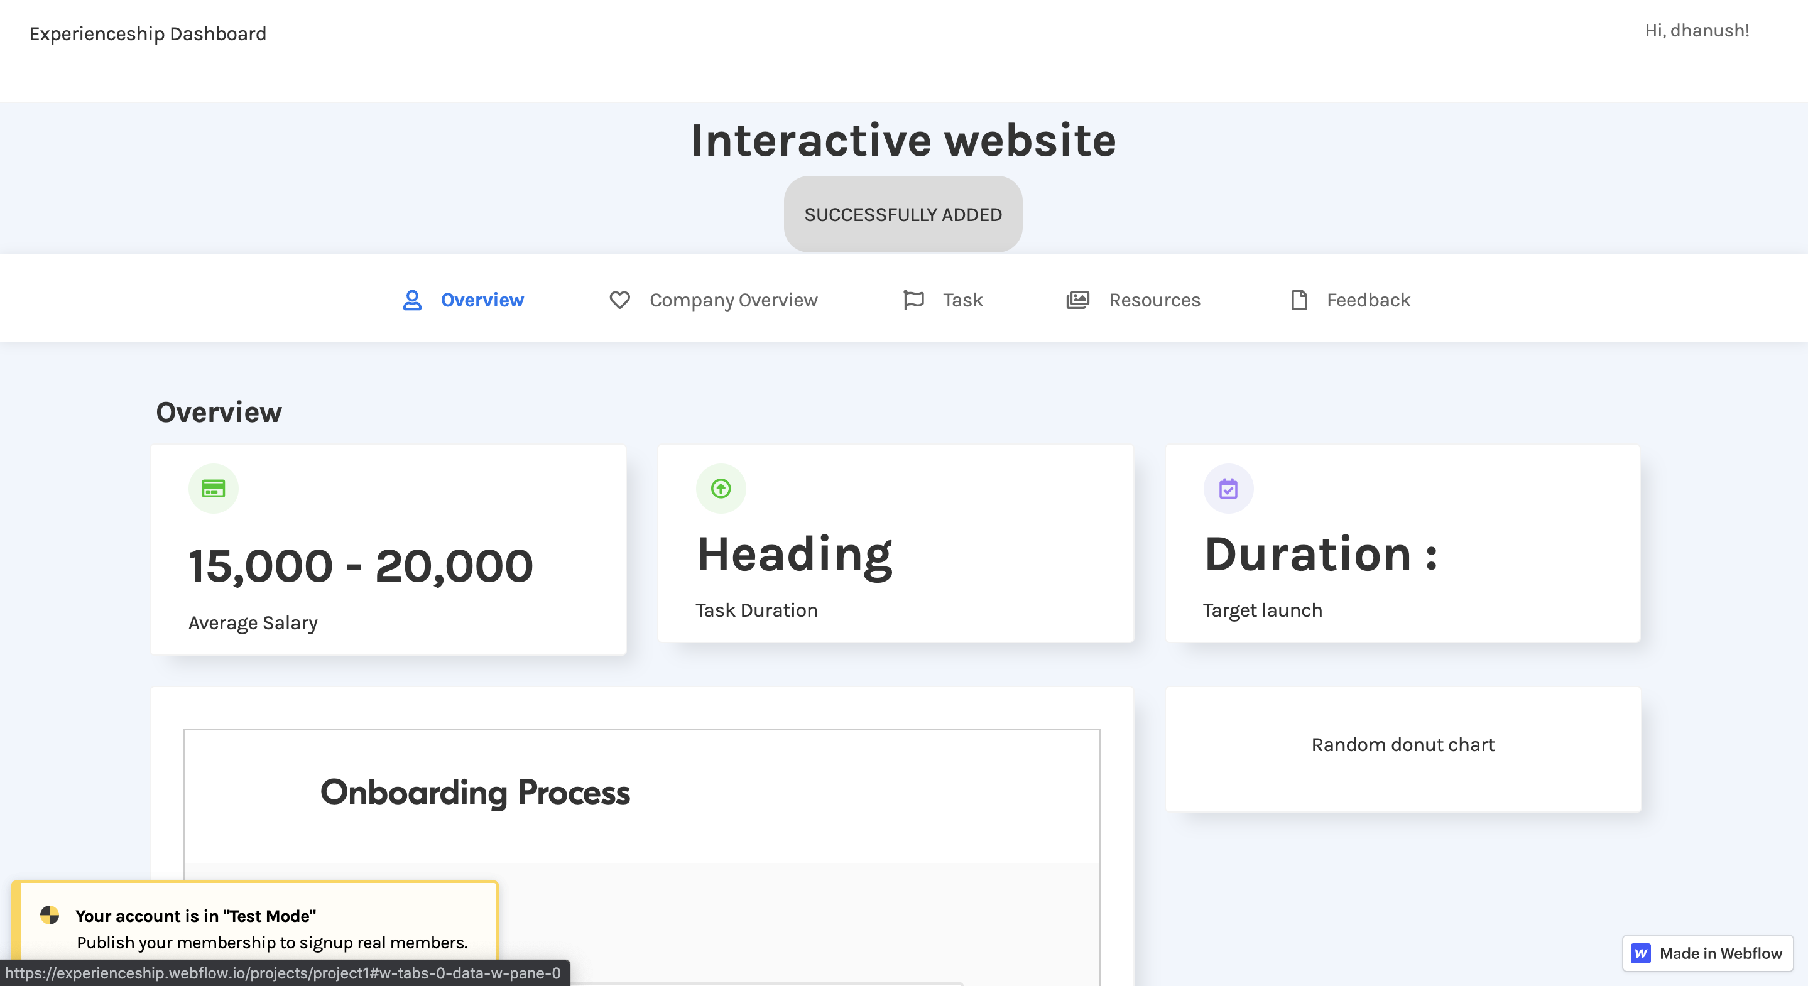Click the Test Mode warning badge icon

(x=50, y=915)
